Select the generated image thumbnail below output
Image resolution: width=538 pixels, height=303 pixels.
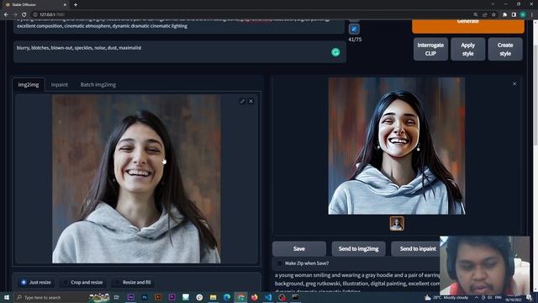397,223
